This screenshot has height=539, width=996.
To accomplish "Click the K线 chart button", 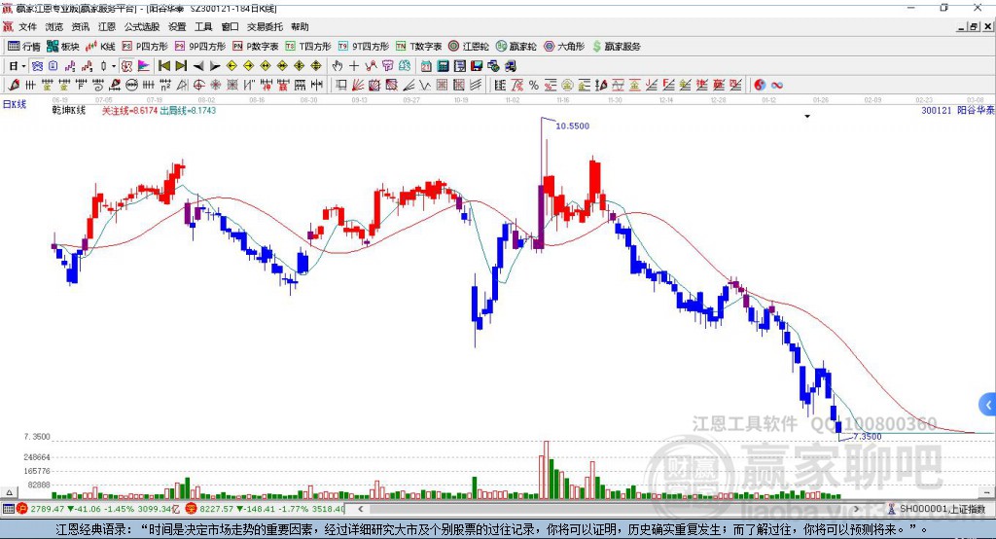I will [100, 47].
